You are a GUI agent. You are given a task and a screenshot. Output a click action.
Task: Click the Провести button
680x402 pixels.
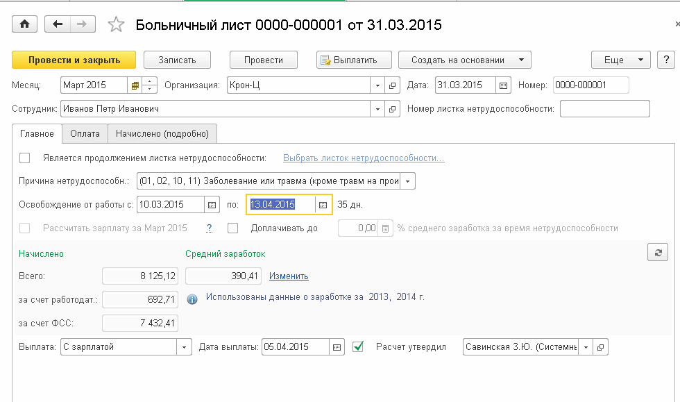[263, 60]
